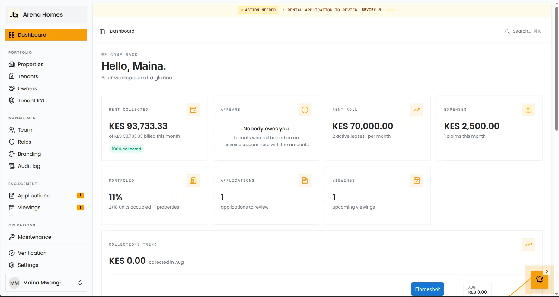Navigate to Team management
The image size is (559, 297).
(46, 130)
